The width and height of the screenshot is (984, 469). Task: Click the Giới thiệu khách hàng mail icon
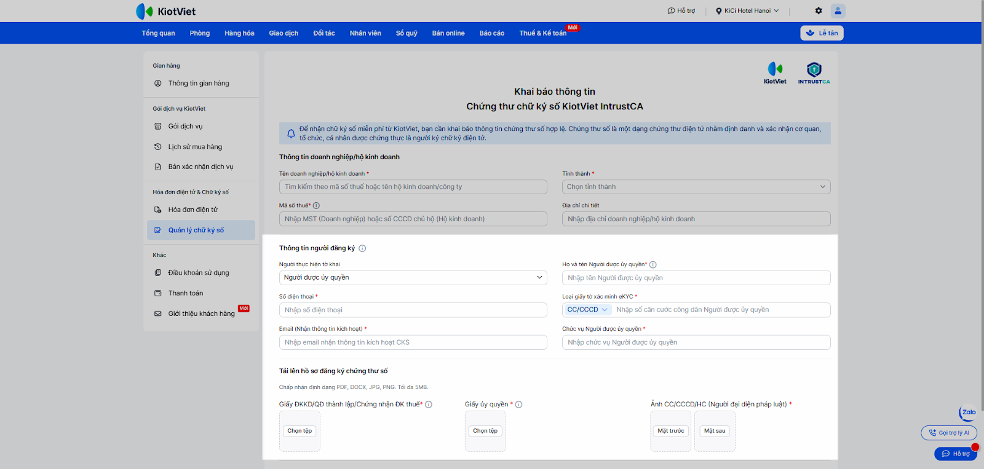click(x=157, y=313)
